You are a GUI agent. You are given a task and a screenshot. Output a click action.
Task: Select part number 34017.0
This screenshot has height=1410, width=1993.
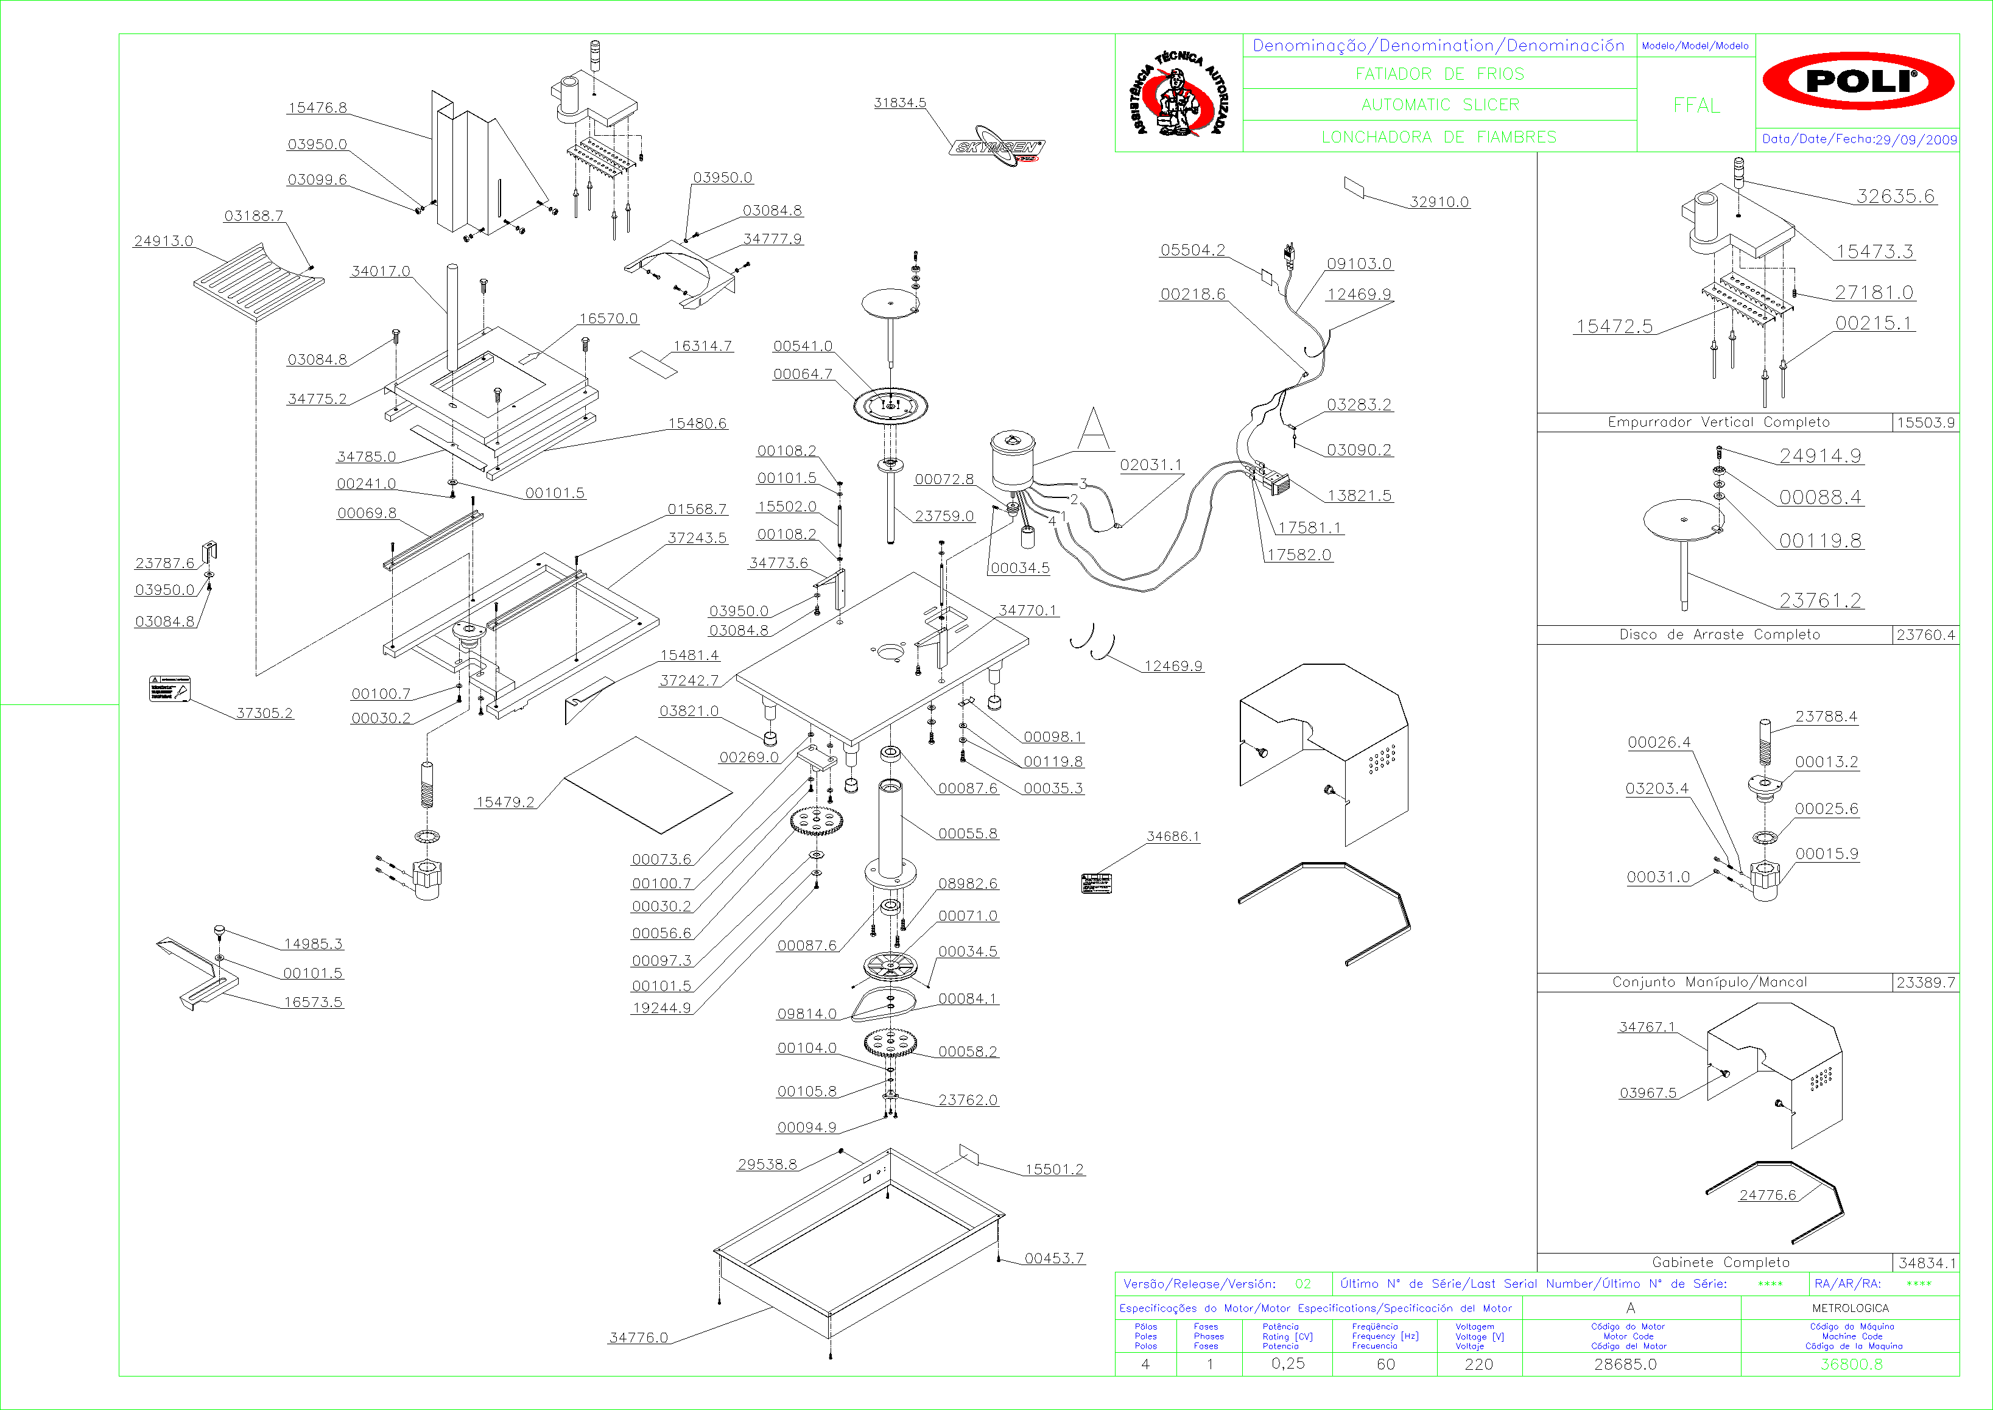[x=381, y=272]
